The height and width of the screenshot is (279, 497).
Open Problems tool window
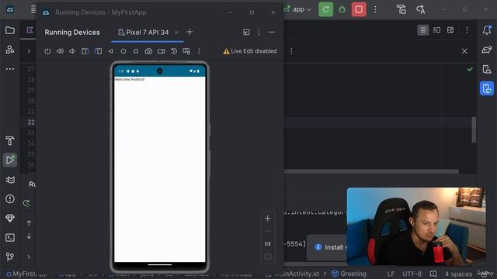coord(10,199)
